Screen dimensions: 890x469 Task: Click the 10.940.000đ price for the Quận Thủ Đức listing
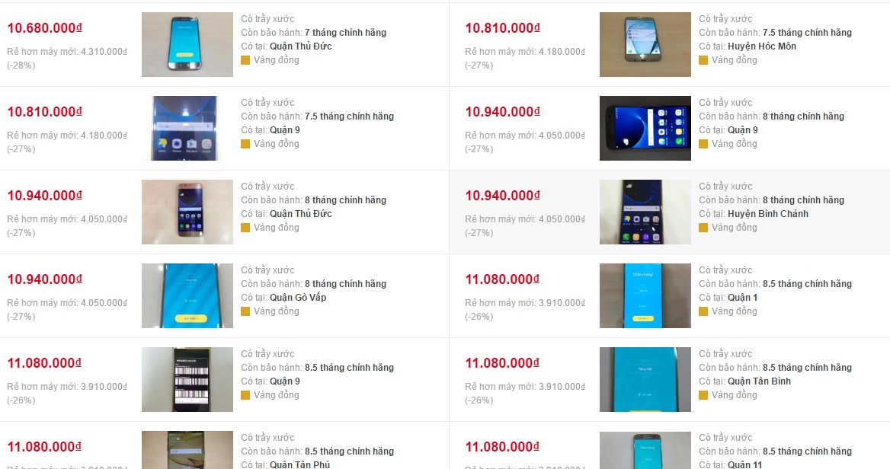45,196
